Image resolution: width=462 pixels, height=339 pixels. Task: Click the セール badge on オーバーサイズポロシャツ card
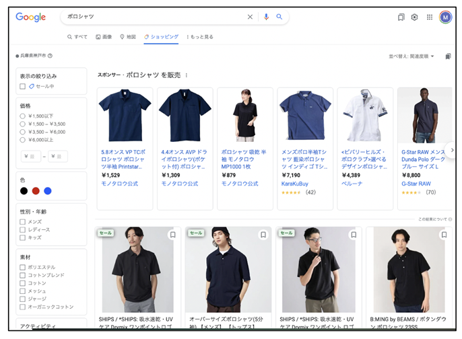click(196, 233)
